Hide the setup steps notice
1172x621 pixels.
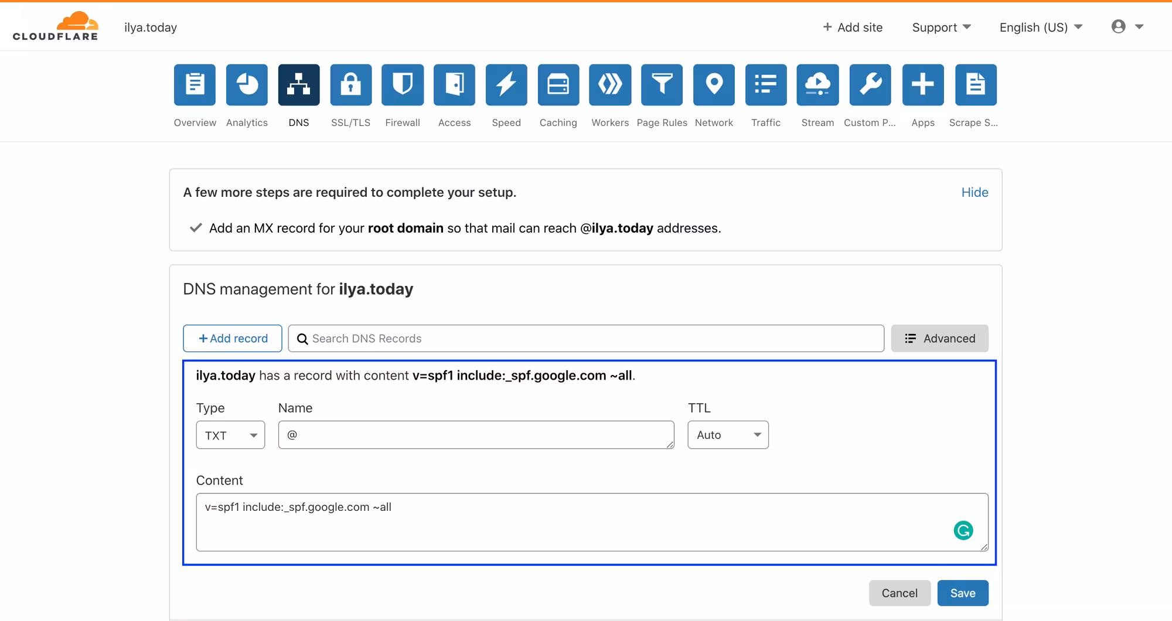[x=975, y=192]
